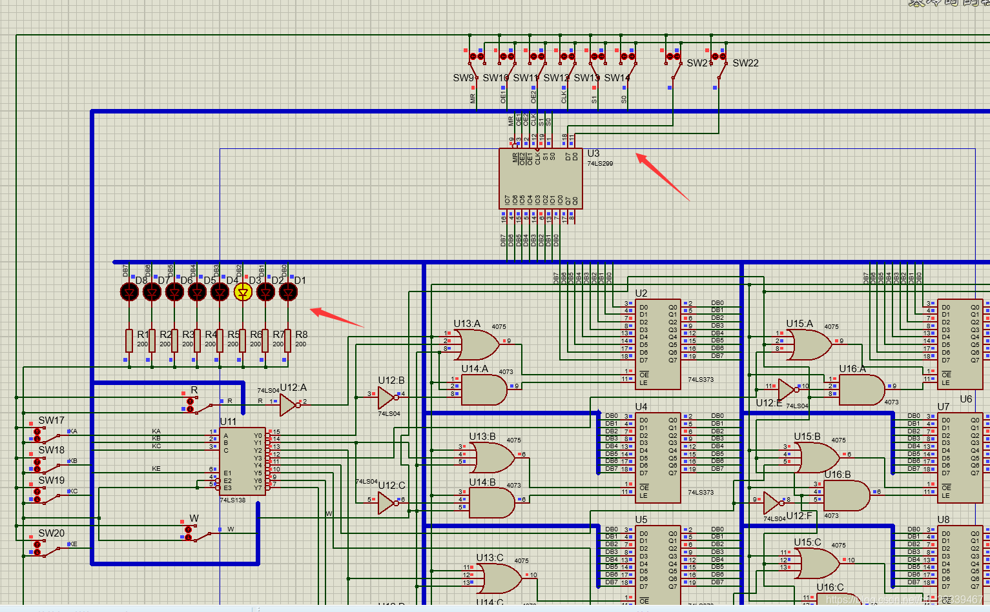Screen dimensions: 990x612
Task: Click the 74LS373 label under U2
Action: (701, 380)
